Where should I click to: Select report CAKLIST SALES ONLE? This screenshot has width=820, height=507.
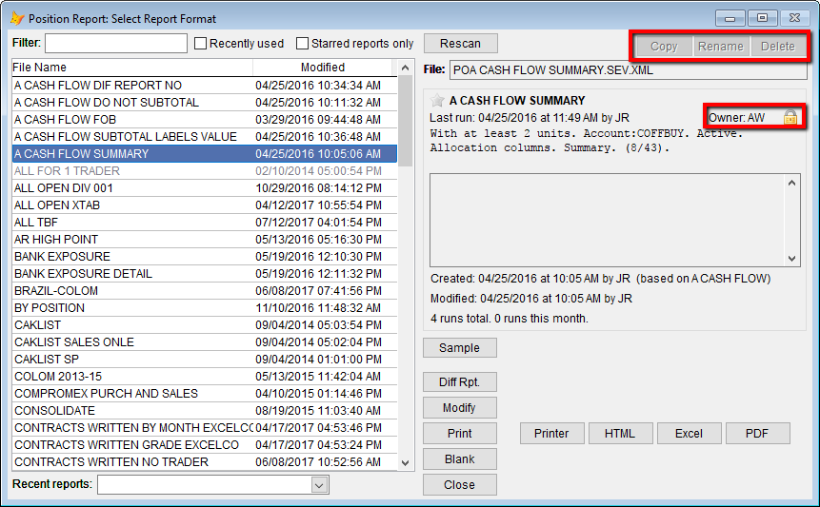pos(205,342)
